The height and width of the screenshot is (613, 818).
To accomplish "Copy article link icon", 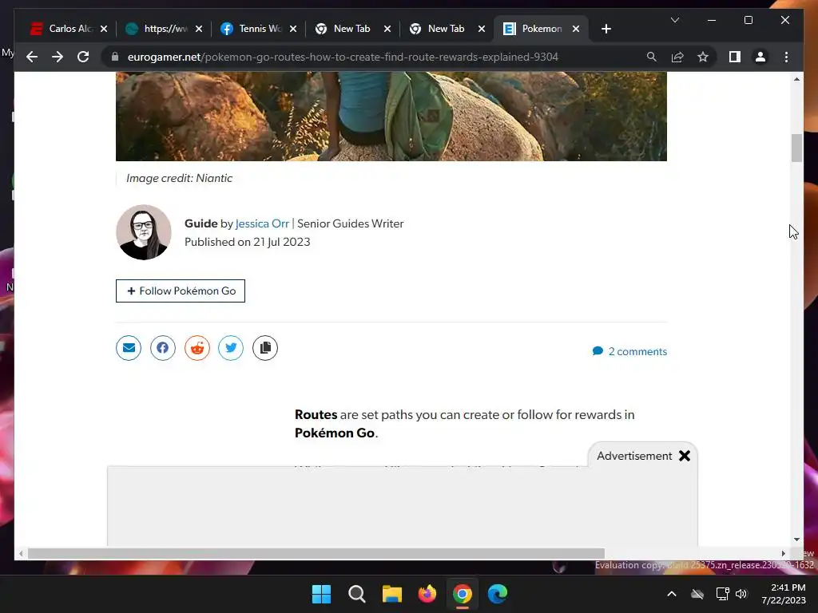I will point(265,348).
